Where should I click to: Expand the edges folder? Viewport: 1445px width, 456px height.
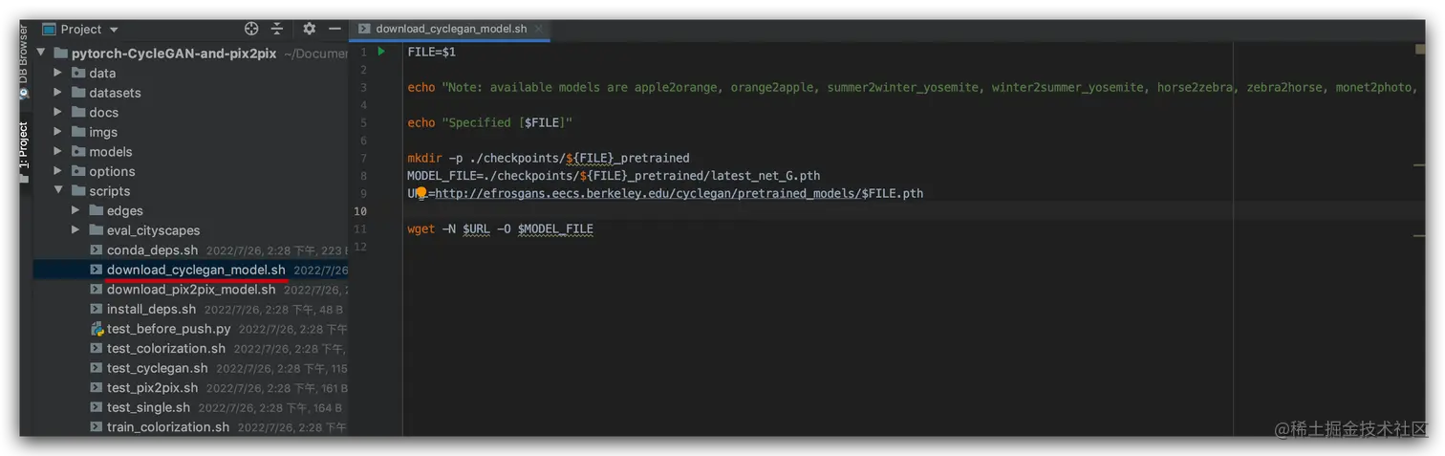click(x=75, y=210)
